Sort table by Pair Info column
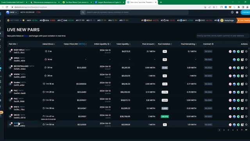250x141 pixels. (13, 44)
